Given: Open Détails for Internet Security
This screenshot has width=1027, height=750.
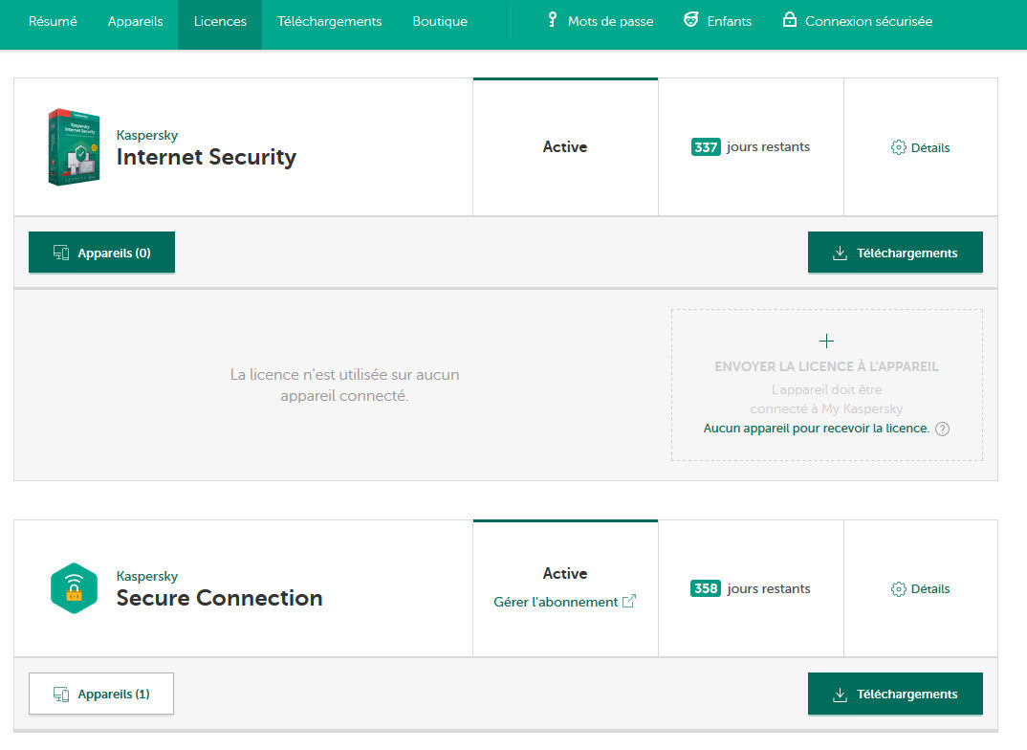Looking at the screenshot, I should point(920,147).
